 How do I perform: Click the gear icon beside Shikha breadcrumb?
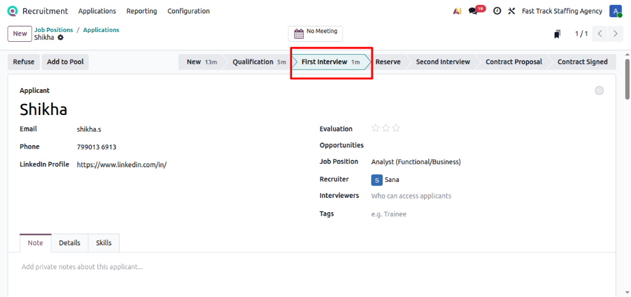tap(60, 38)
